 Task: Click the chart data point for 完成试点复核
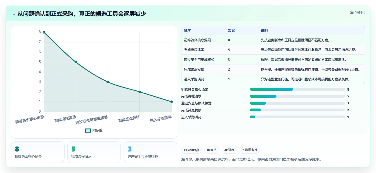tap(139, 92)
